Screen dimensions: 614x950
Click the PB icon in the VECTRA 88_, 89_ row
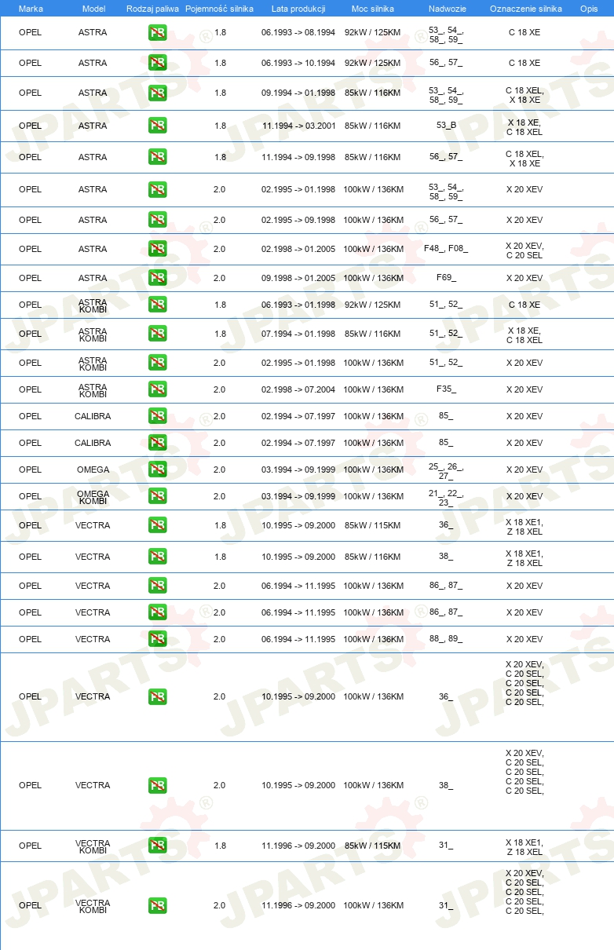coord(158,639)
